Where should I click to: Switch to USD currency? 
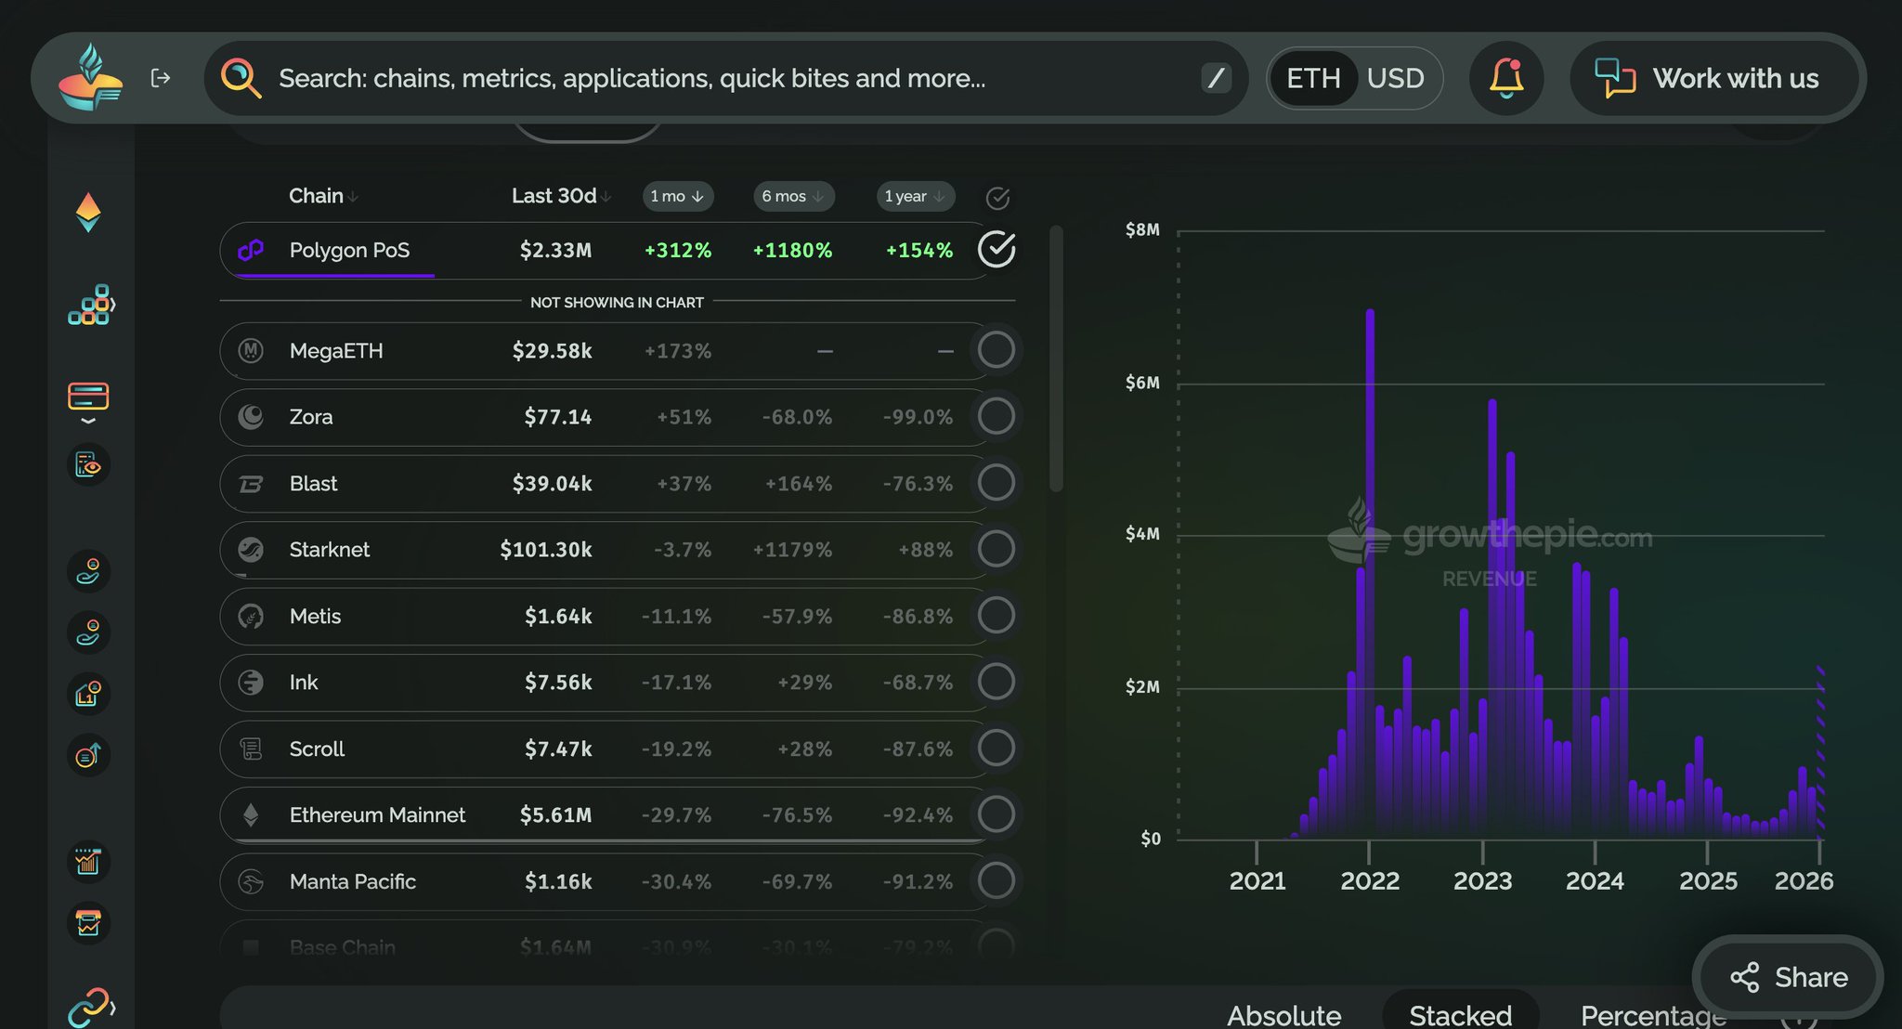coord(1395,78)
